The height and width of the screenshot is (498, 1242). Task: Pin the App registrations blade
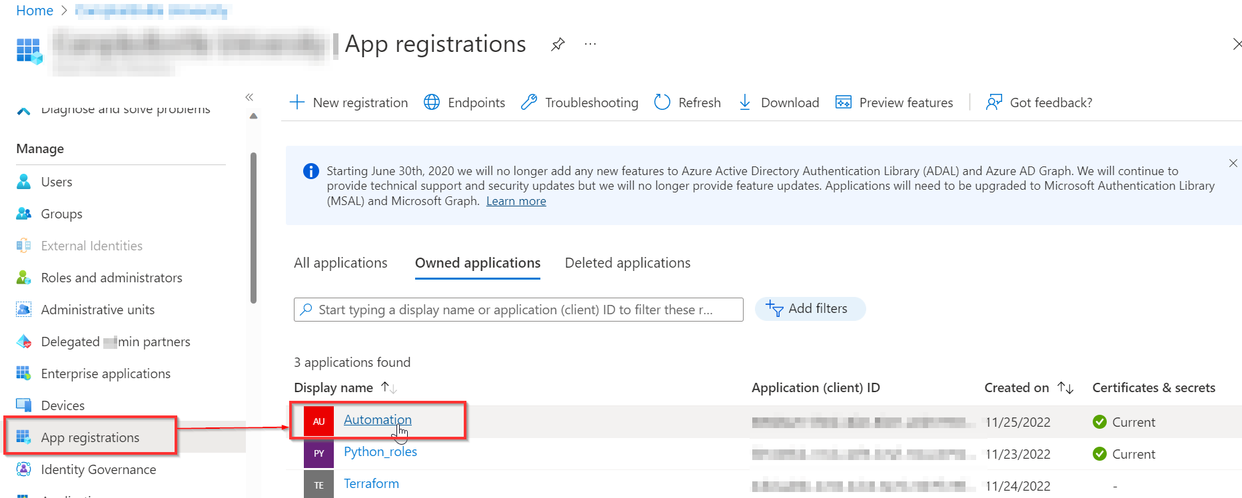[558, 45]
